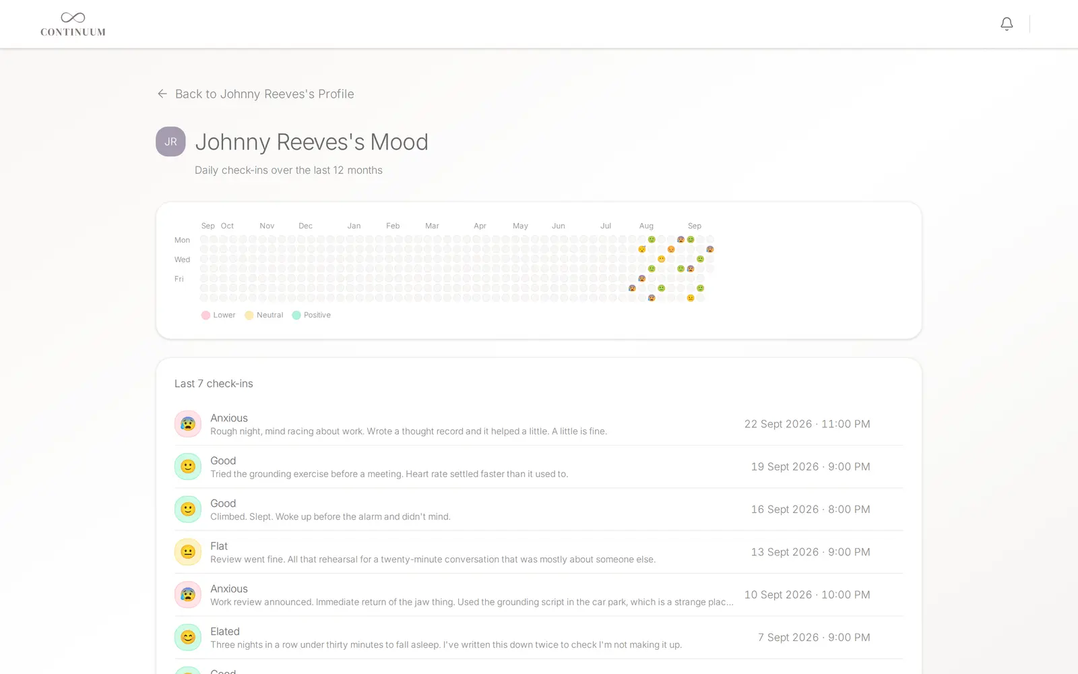Open the Good check-in 'Climbed. Slept.'
Viewport: 1078px width, 674px height.
pos(538,510)
